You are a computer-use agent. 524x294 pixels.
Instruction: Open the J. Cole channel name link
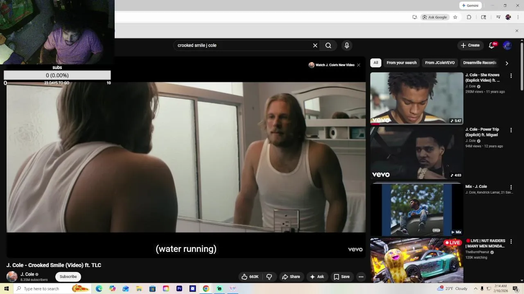click(x=27, y=274)
